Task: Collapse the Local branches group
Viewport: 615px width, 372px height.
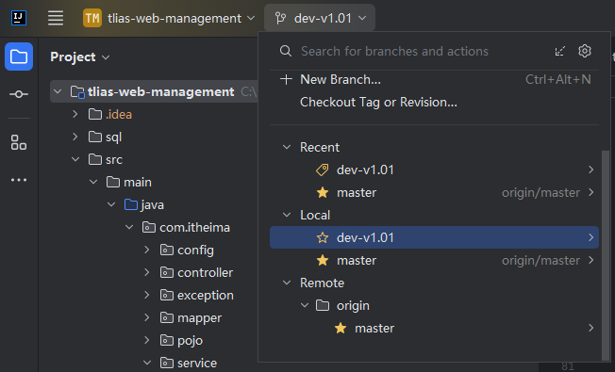Action: click(x=287, y=215)
